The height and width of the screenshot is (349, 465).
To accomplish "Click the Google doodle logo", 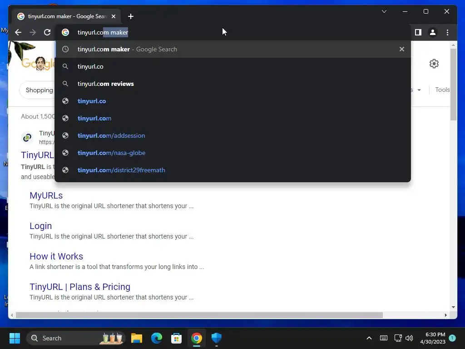I will [x=38, y=63].
